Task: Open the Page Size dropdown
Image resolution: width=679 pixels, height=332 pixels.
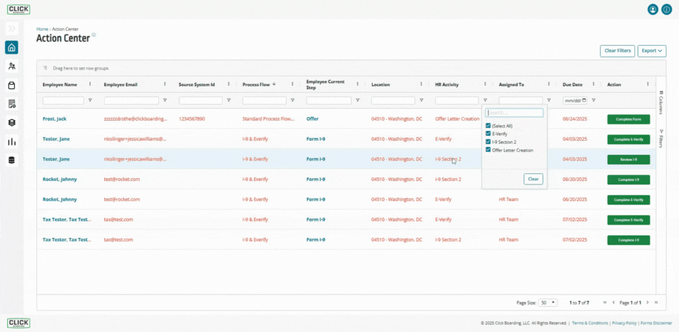Action: [547, 302]
